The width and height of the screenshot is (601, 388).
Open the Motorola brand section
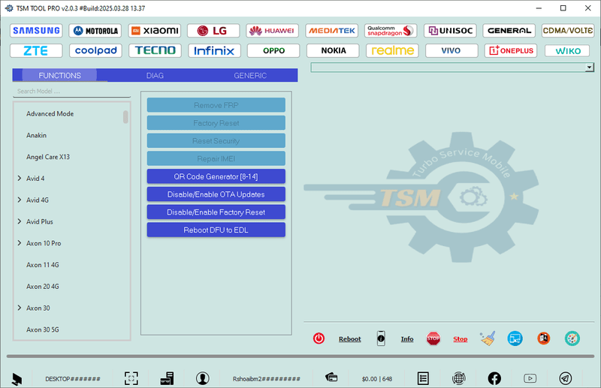point(95,31)
